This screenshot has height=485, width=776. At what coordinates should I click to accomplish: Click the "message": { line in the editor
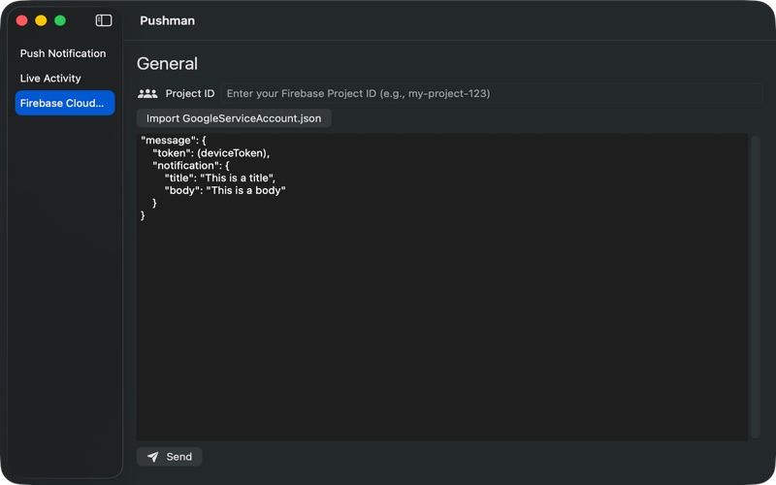pos(174,141)
